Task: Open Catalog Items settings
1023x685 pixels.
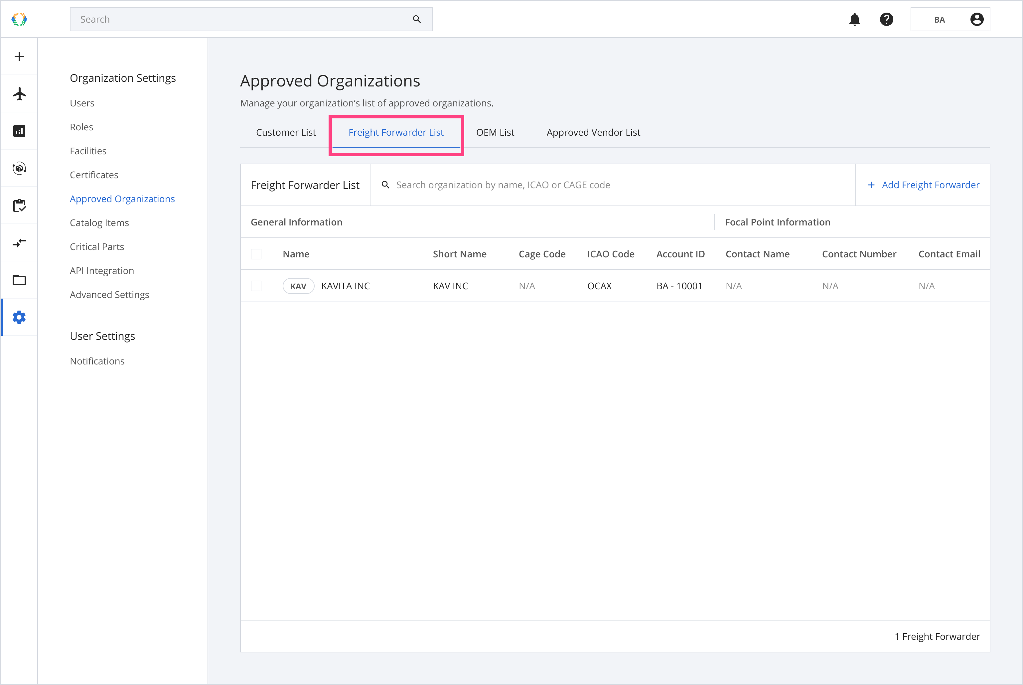Action: click(99, 223)
